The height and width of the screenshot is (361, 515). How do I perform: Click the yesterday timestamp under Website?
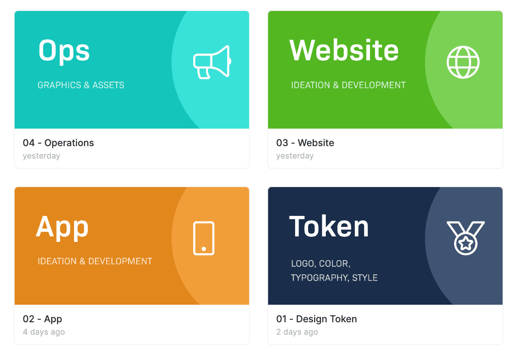tap(295, 156)
